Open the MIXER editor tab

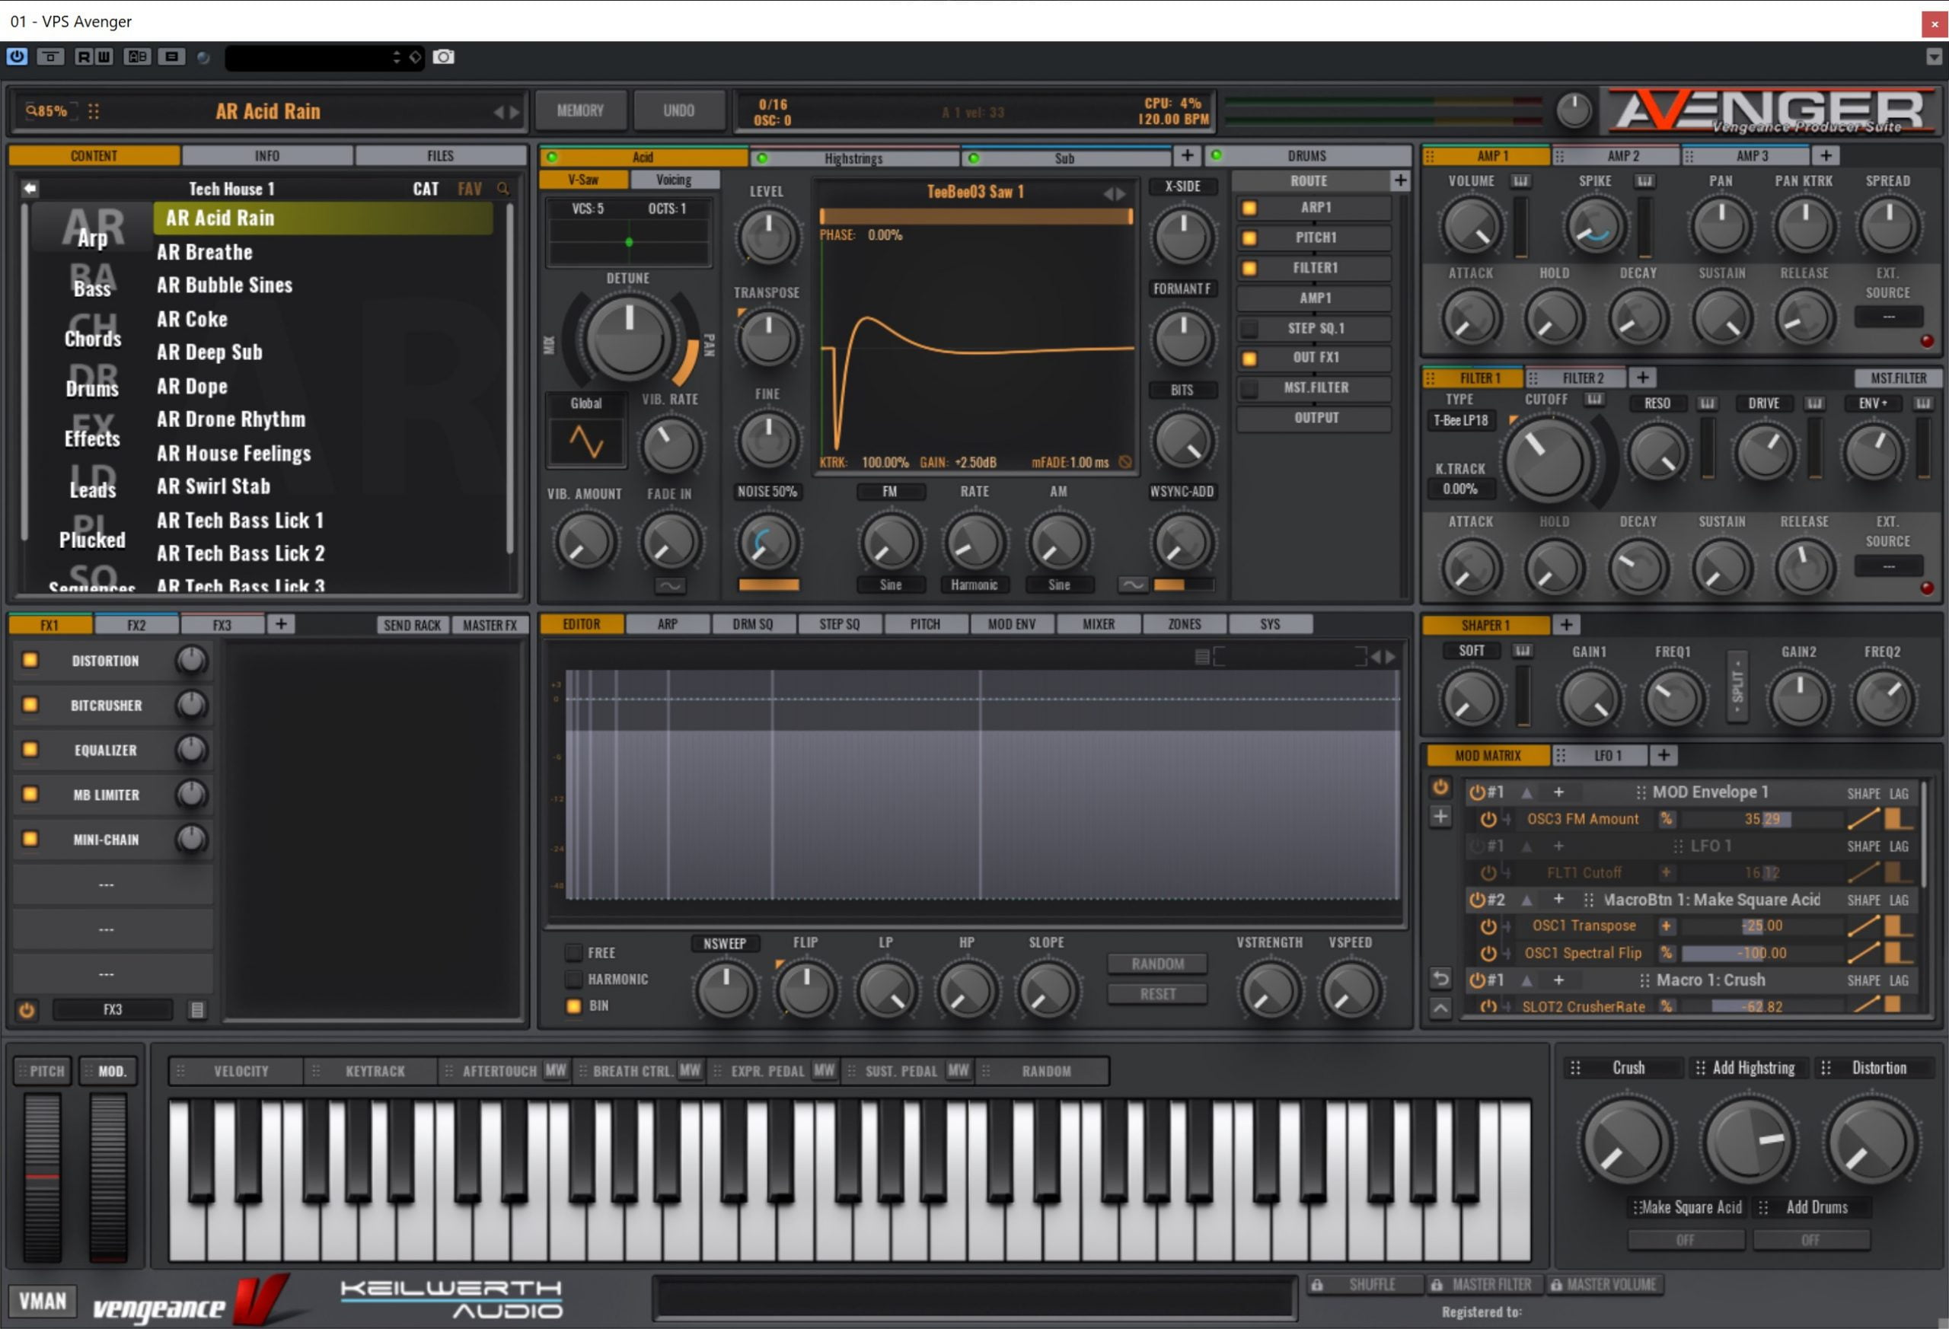point(1099,624)
